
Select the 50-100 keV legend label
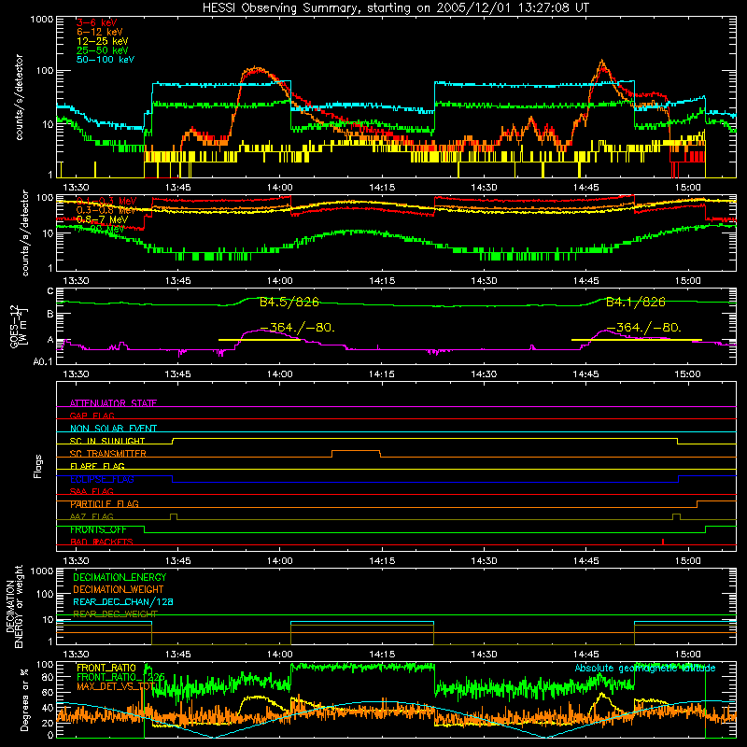(x=106, y=60)
